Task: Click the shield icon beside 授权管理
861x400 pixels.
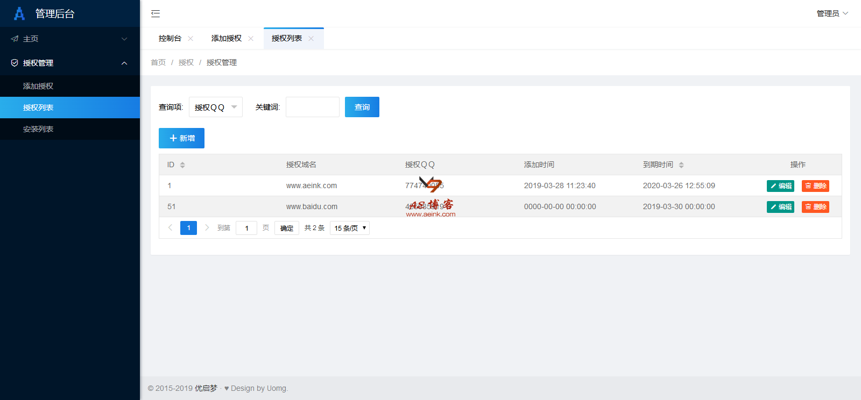Action: click(x=15, y=63)
